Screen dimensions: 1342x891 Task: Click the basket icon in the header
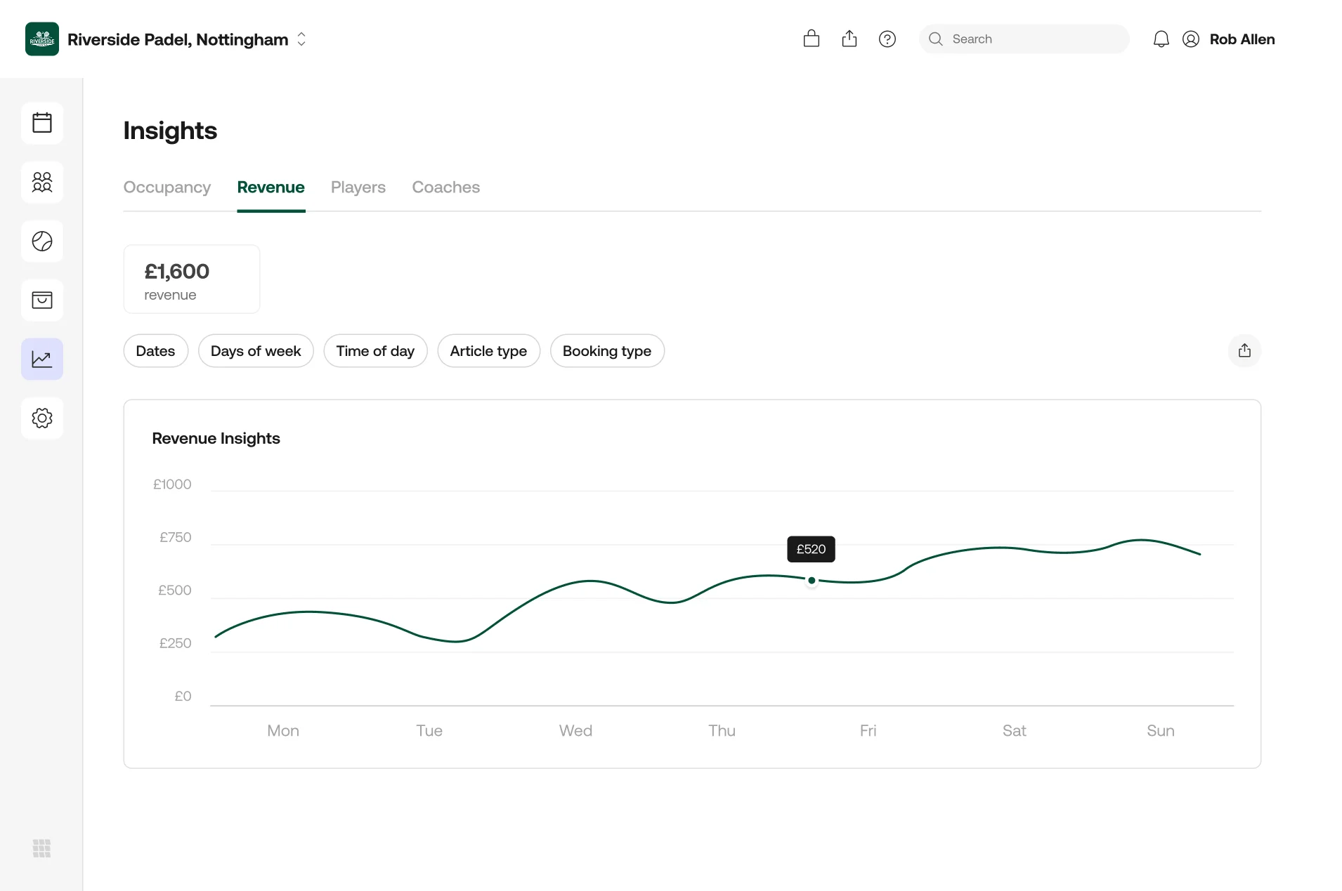(811, 39)
